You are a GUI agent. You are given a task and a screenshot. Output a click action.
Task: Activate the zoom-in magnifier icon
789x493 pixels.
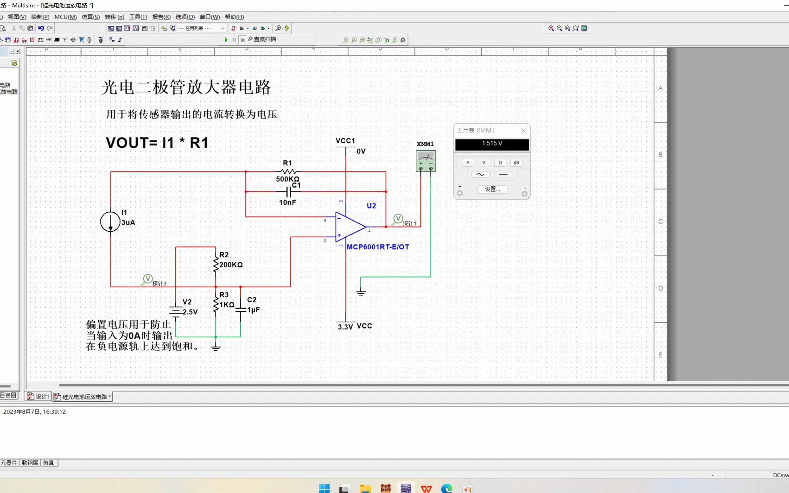coord(551,28)
